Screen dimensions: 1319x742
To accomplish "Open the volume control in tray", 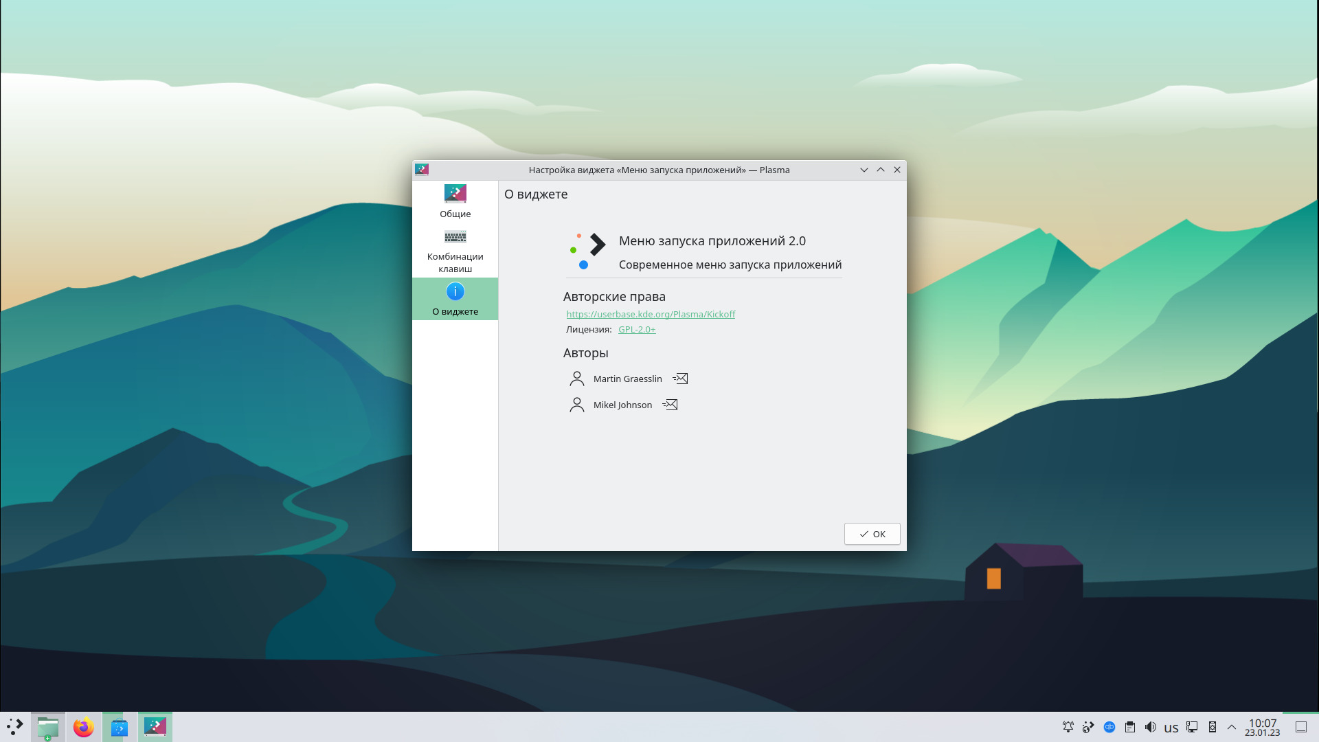I will [x=1151, y=727].
